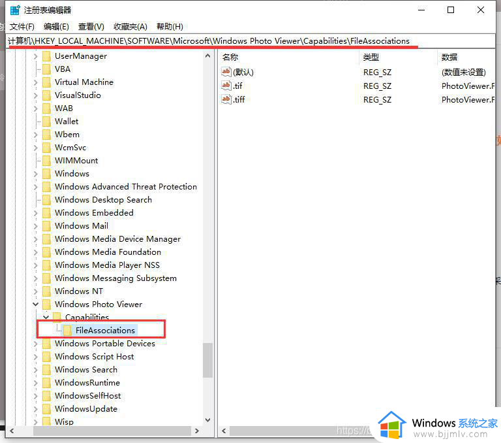Image resolution: width=501 pixels, height=443 pixels.
Task: Expand the WAB key
Action: [35, 108]
